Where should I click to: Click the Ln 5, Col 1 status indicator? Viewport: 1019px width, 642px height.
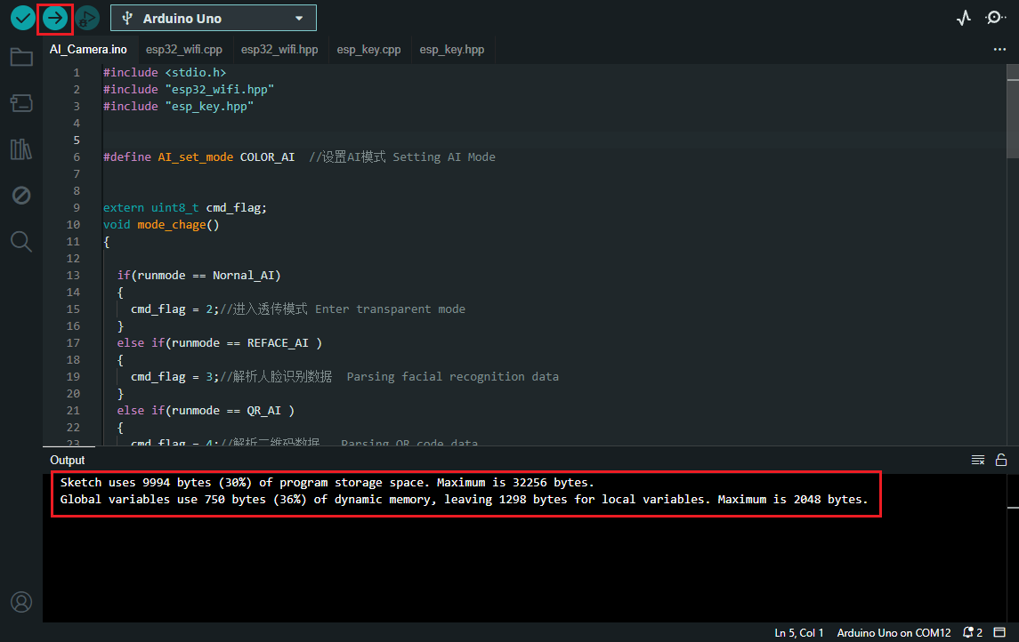[x=798, y=633]
